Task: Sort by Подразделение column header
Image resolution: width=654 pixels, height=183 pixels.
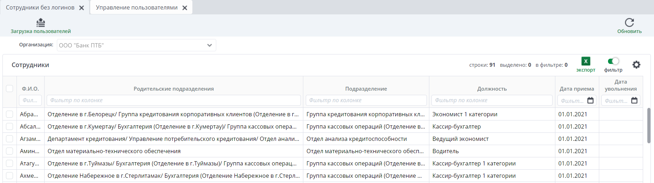Action: (366, 89)
